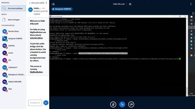Share webcam button
This screenshot has height=109, width=195.
[x=131, y=104]
